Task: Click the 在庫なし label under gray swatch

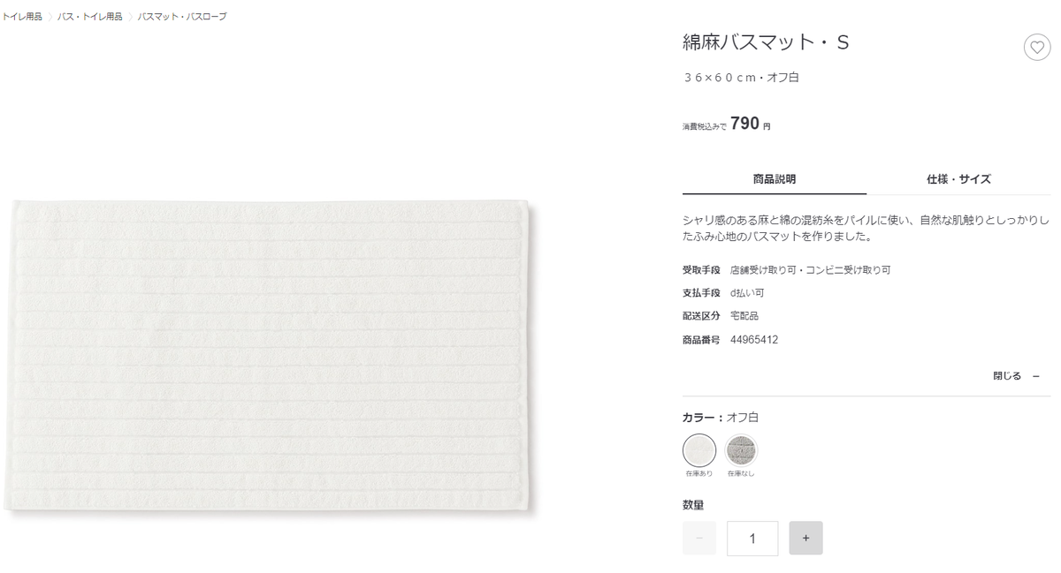Action: [741, 474]
